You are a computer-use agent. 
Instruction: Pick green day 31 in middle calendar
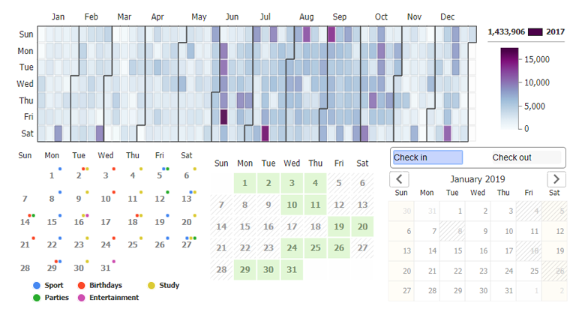(292, 270)
